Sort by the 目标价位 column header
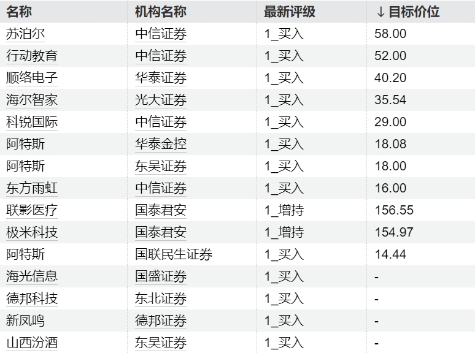This screenshot has height=353, width=475. pyautogui.click(x=407, y=12)
